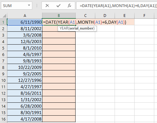Select column D header

[105, 16]
